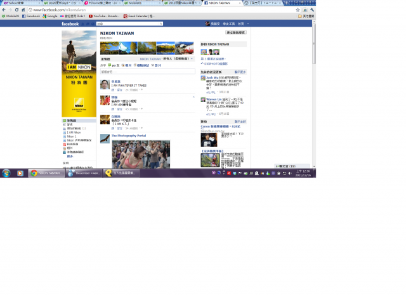Open the Flickr bookmark
Image resolution: width=406 pixels, height=295 pixels.
pos(73,16)
